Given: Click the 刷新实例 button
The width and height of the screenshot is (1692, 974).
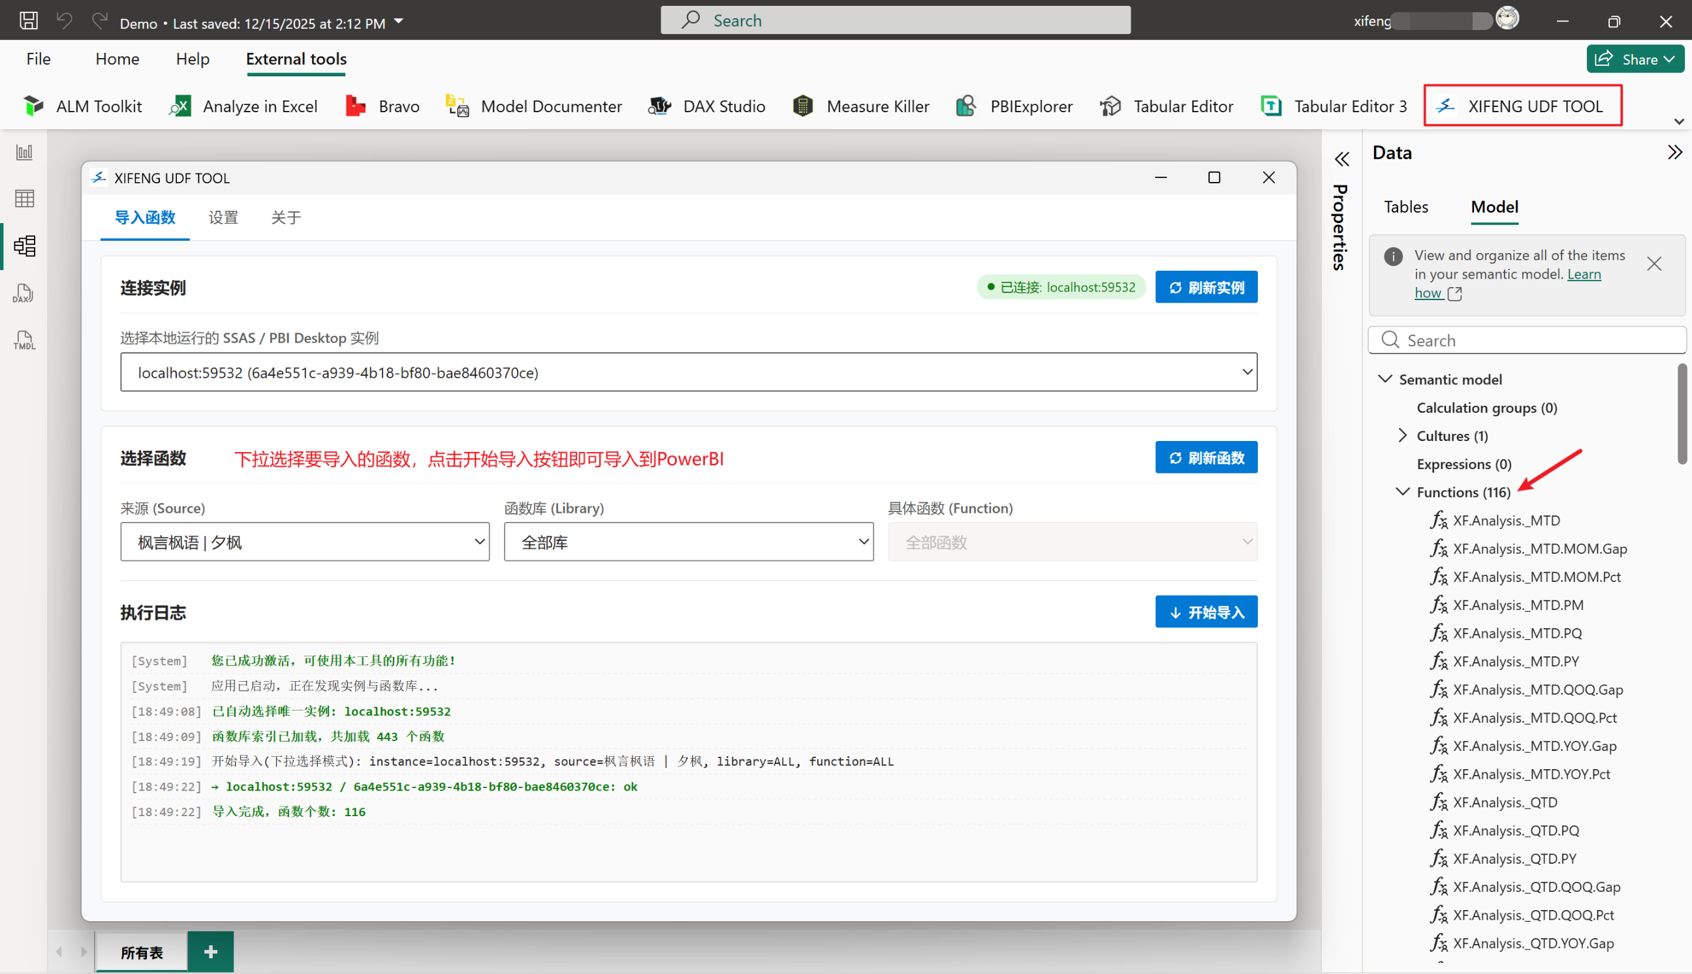Looking at the screenshot, I should coord(1206,288).
